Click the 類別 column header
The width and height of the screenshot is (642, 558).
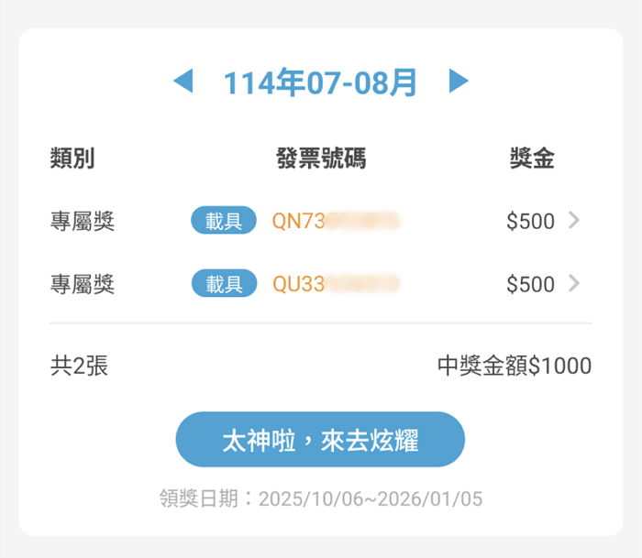72,159
